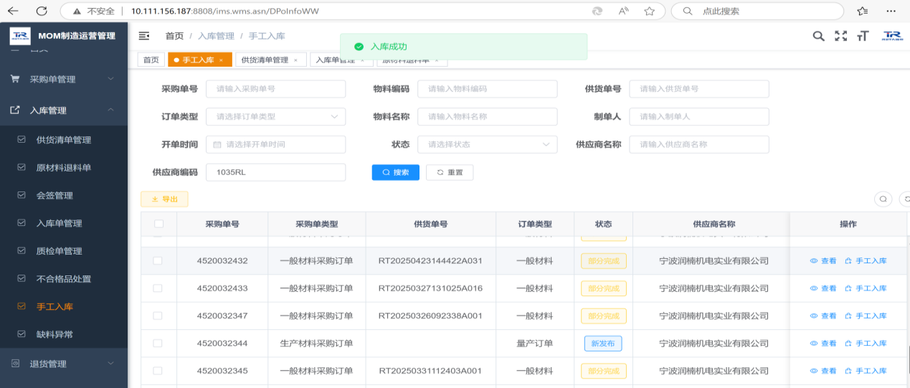Open 会签管理 in the sidebar

(x=54, y=195)
